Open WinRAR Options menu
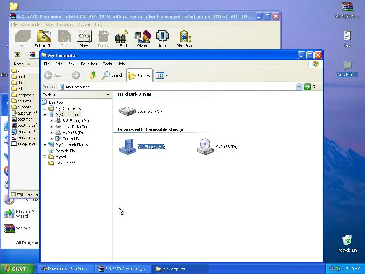 coord(84,24)
